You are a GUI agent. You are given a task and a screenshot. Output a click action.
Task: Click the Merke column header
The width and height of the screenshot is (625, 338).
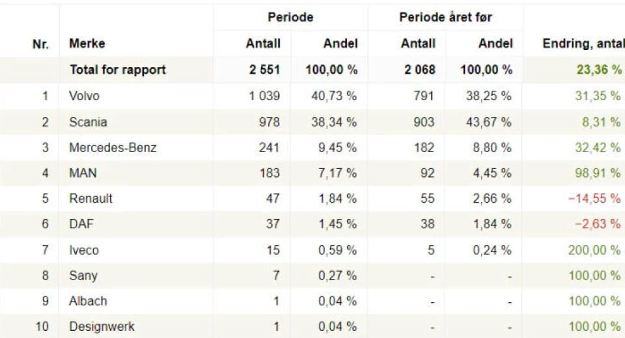(87, 44)
